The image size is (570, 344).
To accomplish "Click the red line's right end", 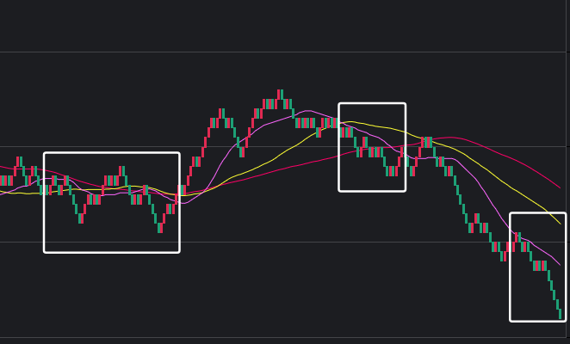I will pos(561,187).
